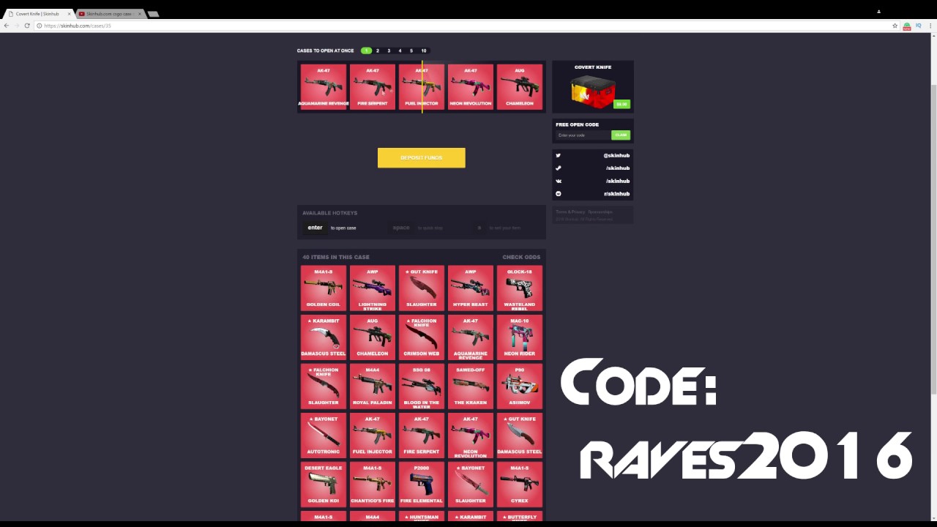Select the M4A1-S Golden Coil item card
Viewport: 937px width, 527px height.
pyautogui.click(x=324, y=288)
